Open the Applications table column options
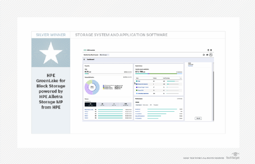Viewport: 255px width, 164px height. [x=181, y=78]
